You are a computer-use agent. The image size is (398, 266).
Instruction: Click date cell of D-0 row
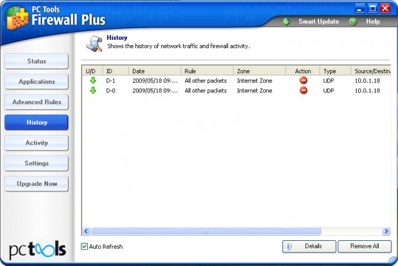coord(155,91)
